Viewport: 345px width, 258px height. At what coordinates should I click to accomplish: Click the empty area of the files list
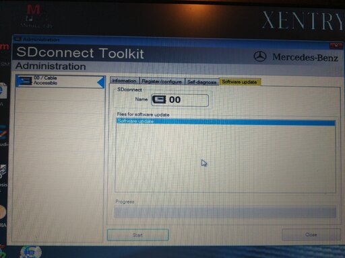point(225,159)
